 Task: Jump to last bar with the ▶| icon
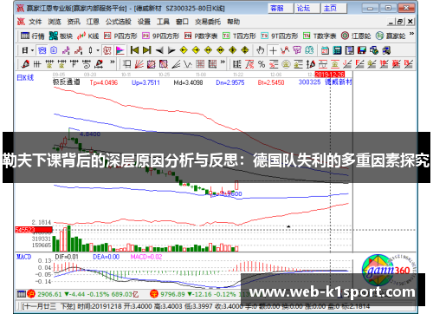[147, 50]
